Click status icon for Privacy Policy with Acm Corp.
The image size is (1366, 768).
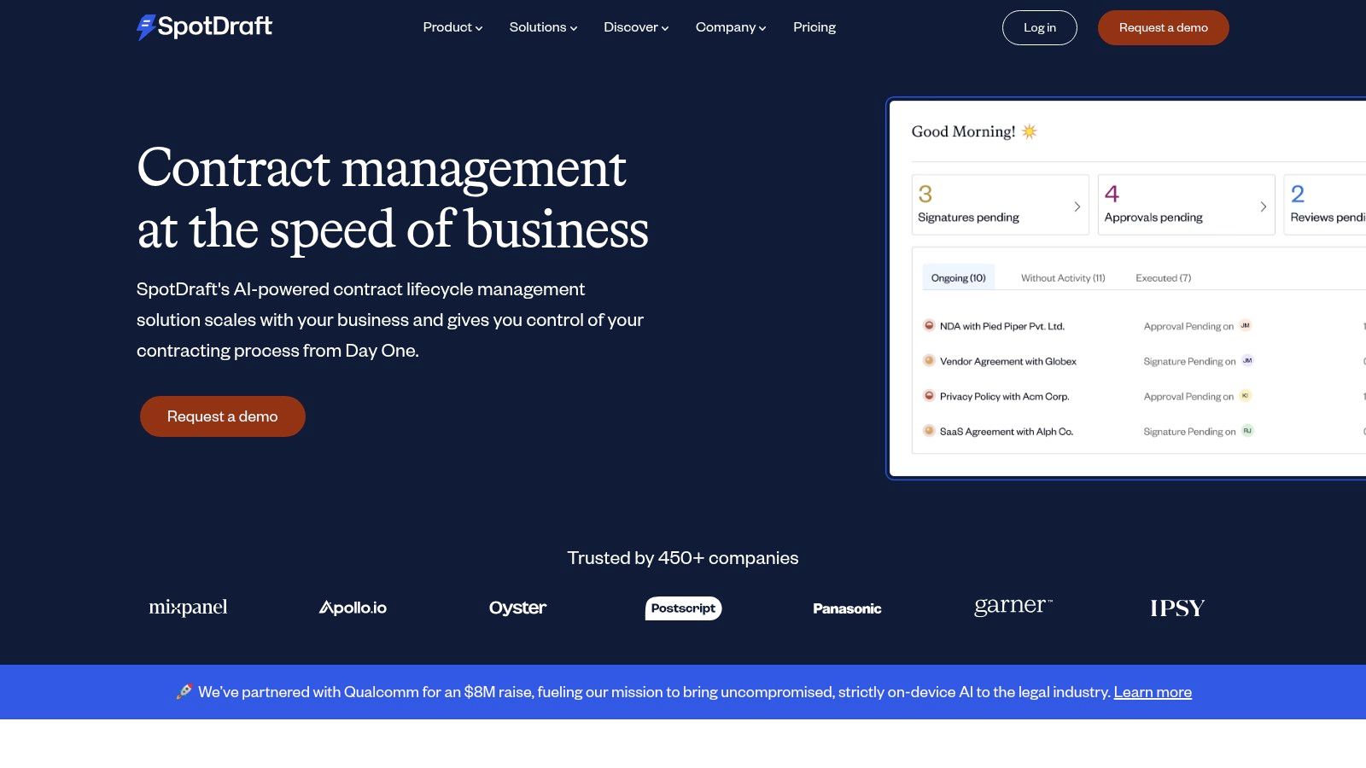(x=929, y=395)
